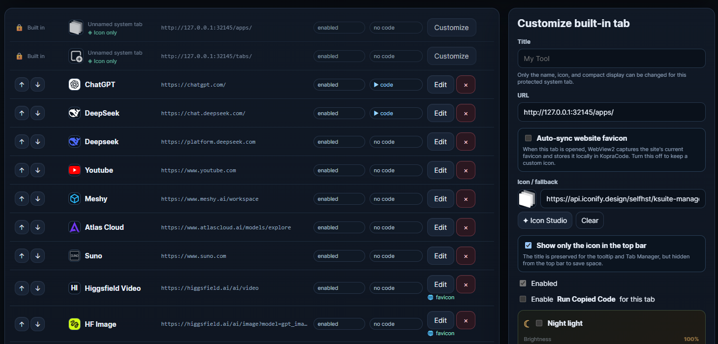
Task: Move ChatGPT tab up
Action: 22,85
